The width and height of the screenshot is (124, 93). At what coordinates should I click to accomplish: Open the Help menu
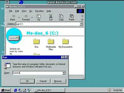pos(49,11)
